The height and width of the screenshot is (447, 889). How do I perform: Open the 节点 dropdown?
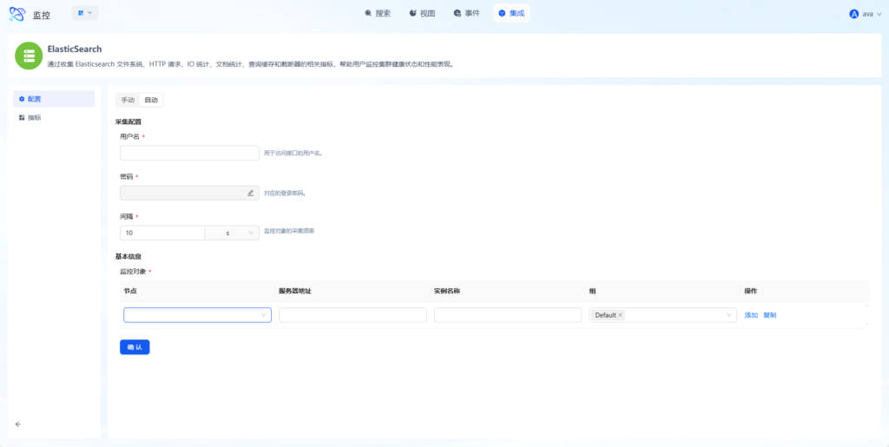(x=197, y=315)
